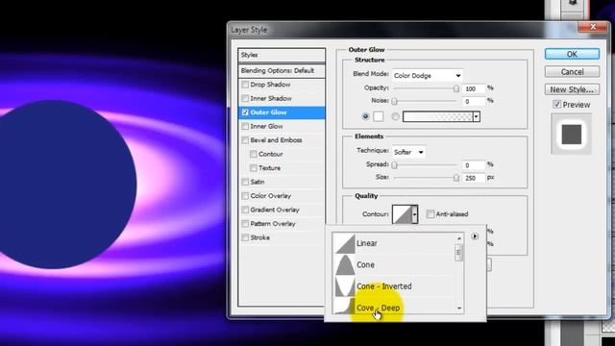Screen dimensions: 615x346
Task: Open the glow gradient picker arrow
Action: click(x=477, y=116)
